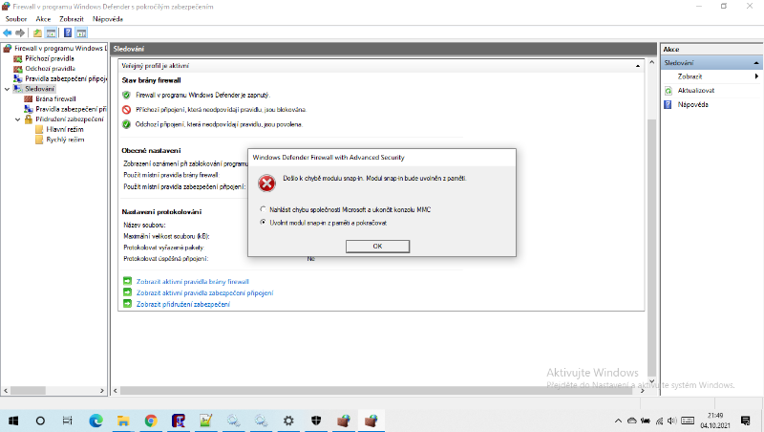Click the Aktualizovat refresh icon
764x432 pixels.
(668, 91)
